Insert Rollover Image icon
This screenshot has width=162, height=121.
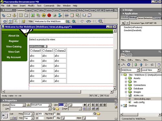[x=55, y=15]
